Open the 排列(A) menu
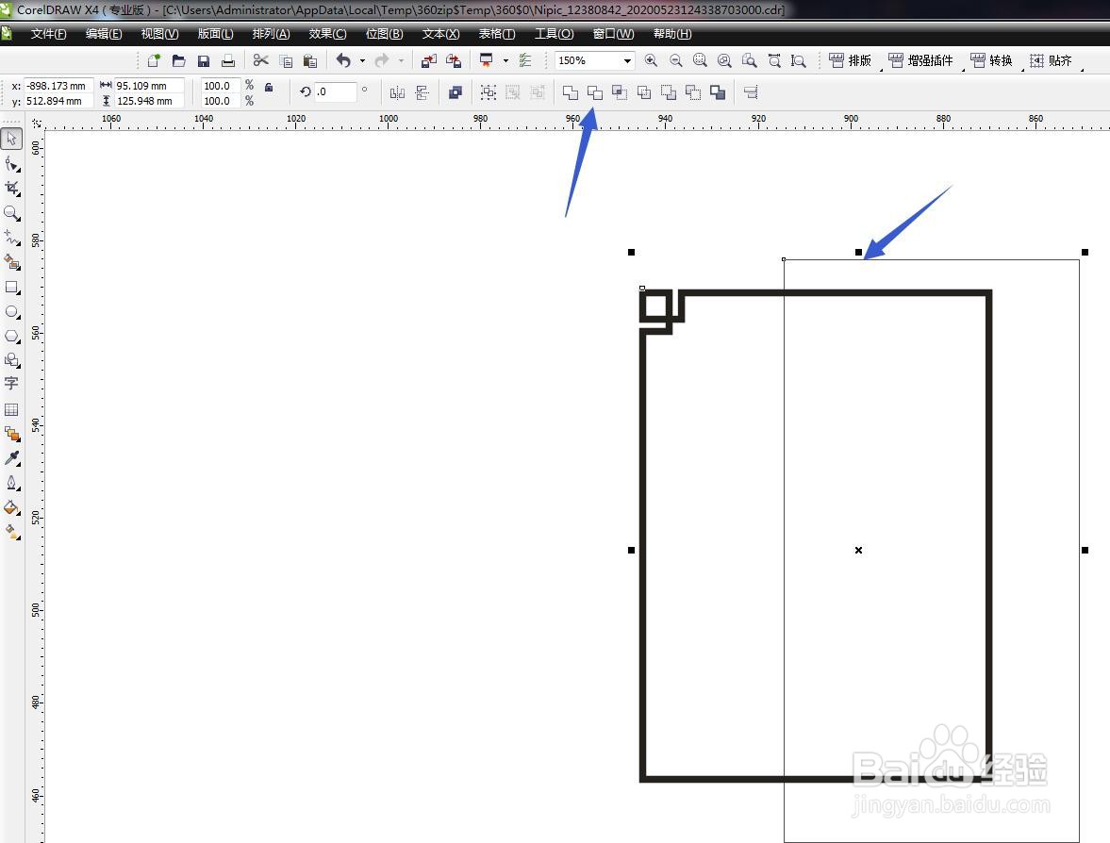The width and height of the screenshot is (1110, 843). (x=271, y=34)
